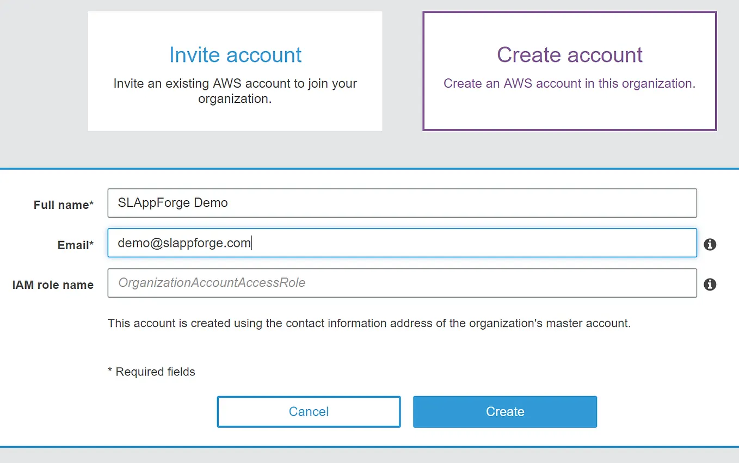This screenshot has height=463, width=739.
Task: Click the Create account heading link
Action: click(x=569, y=54)
